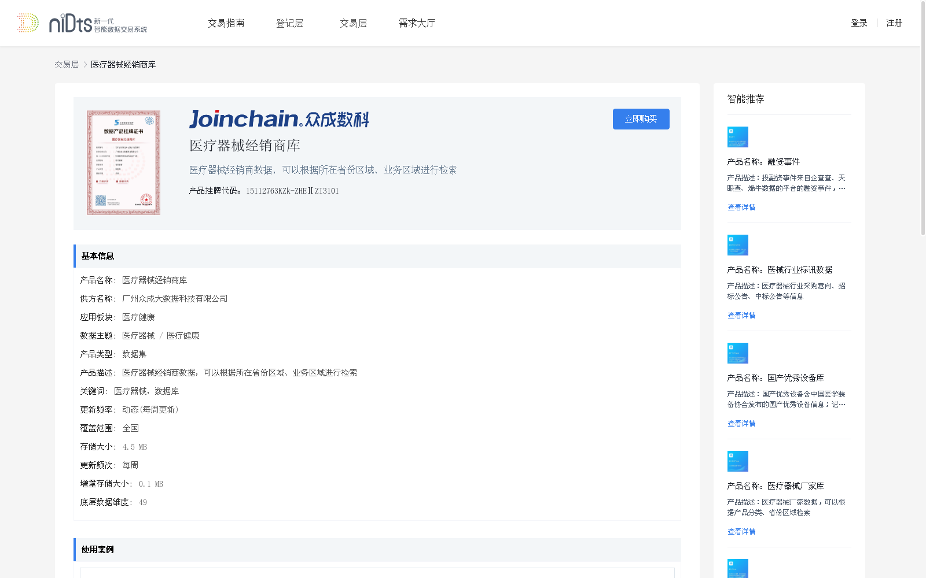Click the listing code 15112763KZk-ZHEⅡZI3101

[292, 191]
